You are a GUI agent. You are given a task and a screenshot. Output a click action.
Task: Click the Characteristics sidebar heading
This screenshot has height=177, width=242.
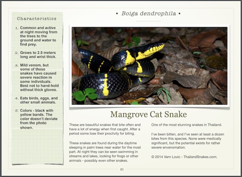[x=37, y=19]
